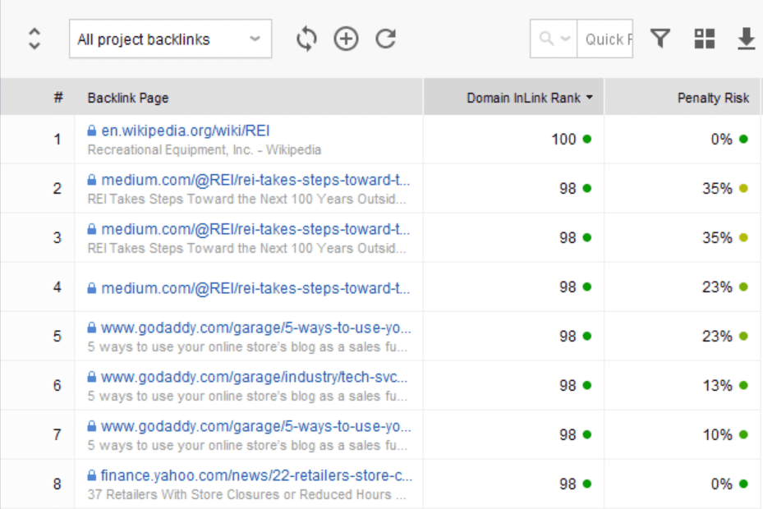763x509 pixels.
Task: Click the yellow 35% penalty risk indicator in row 2
Action: [x=743, y=188]
